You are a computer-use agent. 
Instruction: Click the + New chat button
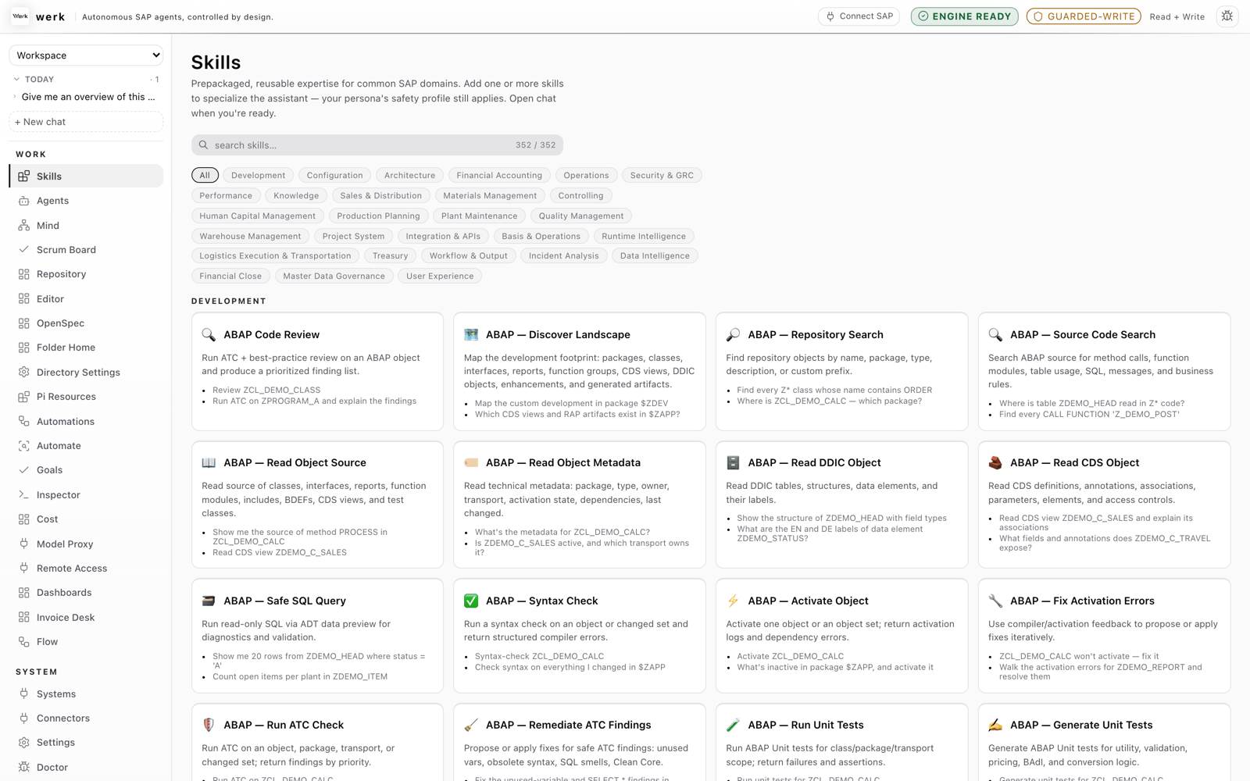tap(86, 122)
